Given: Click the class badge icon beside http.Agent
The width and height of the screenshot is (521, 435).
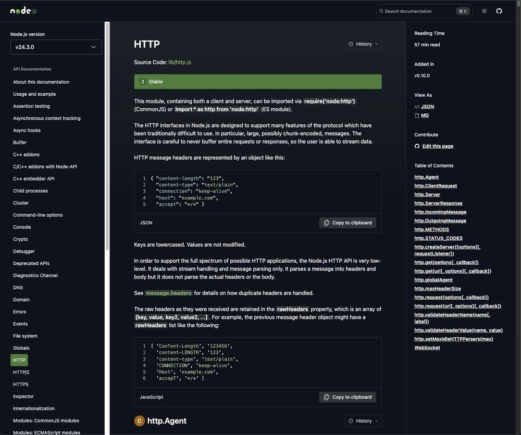Looking at the screenshot, I should [x=139, y=421].
